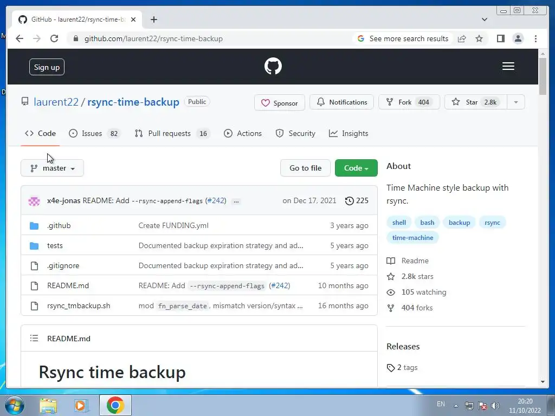Expand the master branch dropdown
Screen dimensions: 555x416
click(x=53, y=168)
